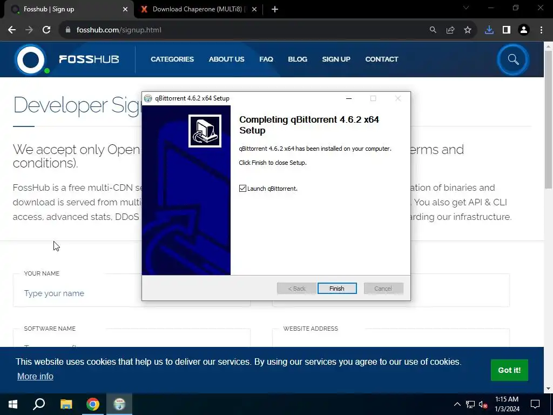This screenshot has height=415, width=553.
Task: Click the zoom magnifier icon in address bar
Action: (x=433, y=30)
